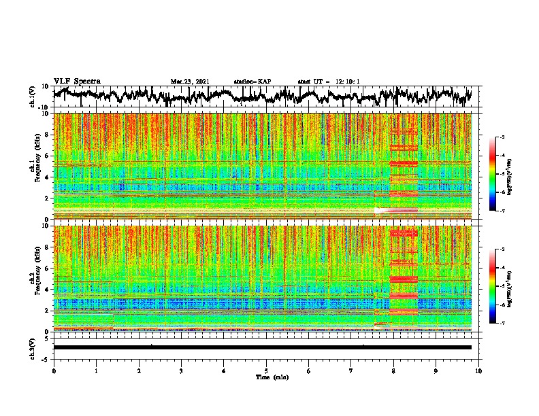Pick the ch.1 spectrogram color scale bar
The image size is (539, 416).
pyautogui.click(x=493, y=174)
